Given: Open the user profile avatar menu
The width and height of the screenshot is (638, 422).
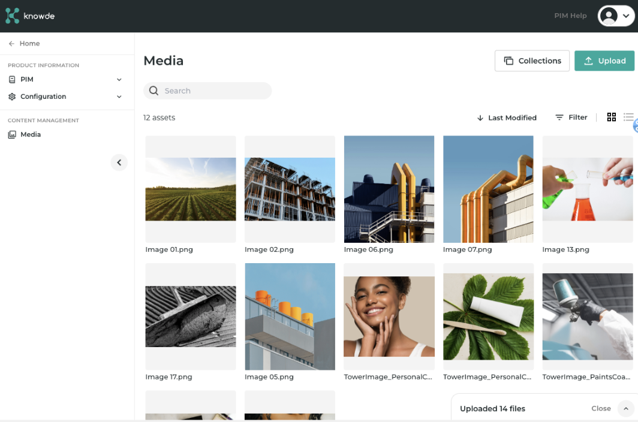Looking at the screenshot, I should coord(616,16).
